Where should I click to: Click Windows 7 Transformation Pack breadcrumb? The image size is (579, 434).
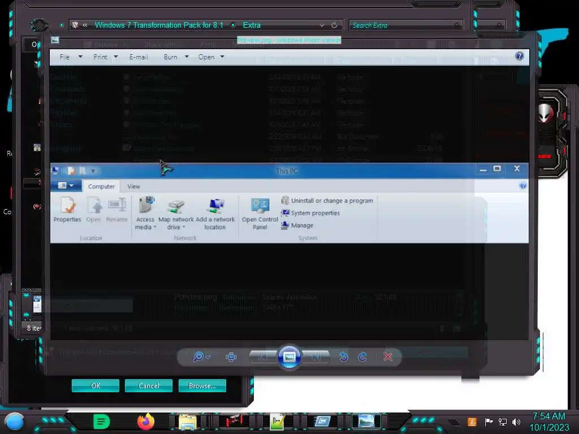(159, 25)
